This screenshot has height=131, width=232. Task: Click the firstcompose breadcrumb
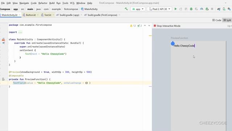[x=71, y=9]
